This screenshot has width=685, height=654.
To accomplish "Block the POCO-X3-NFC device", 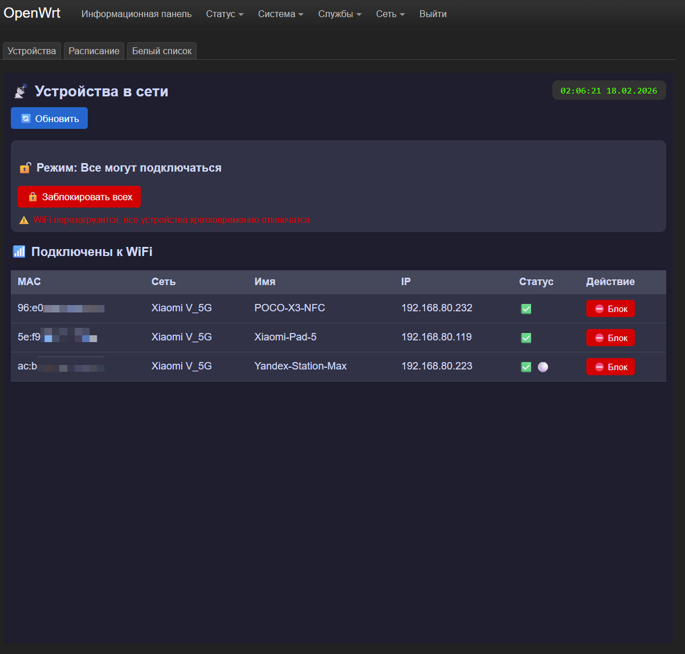I will tap(610, 309).
